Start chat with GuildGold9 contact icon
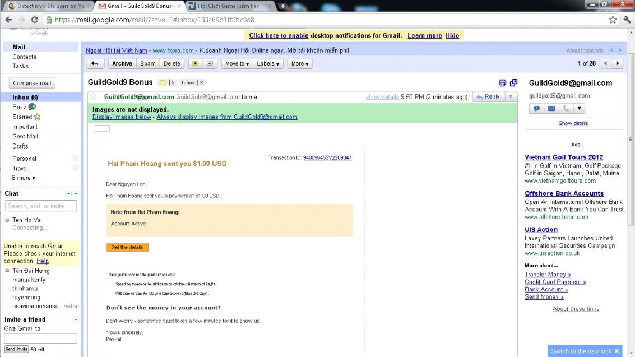Viewport: 635px width, 357px height. coord(536,109)
